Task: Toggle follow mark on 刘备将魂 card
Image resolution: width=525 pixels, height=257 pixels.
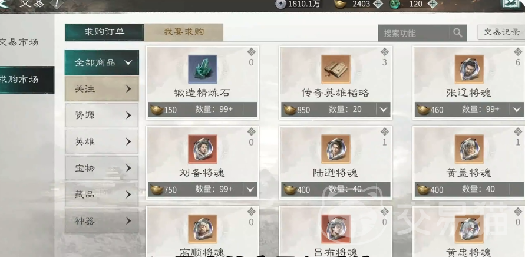Action: point(251,131)
